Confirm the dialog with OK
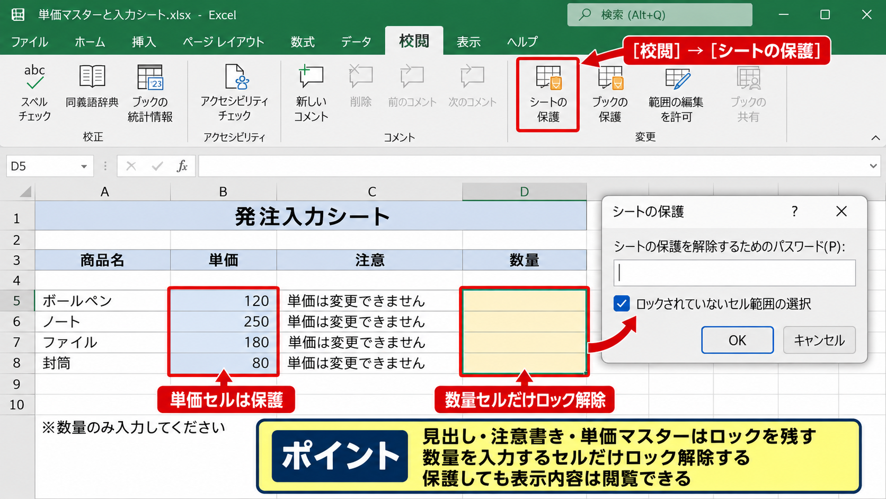The height and width of the screenshot is (499, 886). tap(737, 340)
